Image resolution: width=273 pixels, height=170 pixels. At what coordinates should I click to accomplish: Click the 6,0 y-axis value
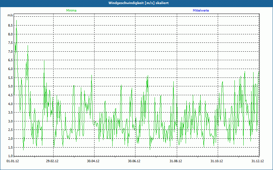click(x=11, y=69)
